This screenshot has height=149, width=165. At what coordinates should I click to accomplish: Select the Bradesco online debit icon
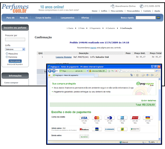pyautogui.click(x=84, y=129)
